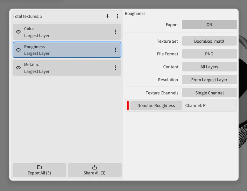Open Resolution From Largest Layer dropdown
Screen dimensions: 247x191
[209, 80]
